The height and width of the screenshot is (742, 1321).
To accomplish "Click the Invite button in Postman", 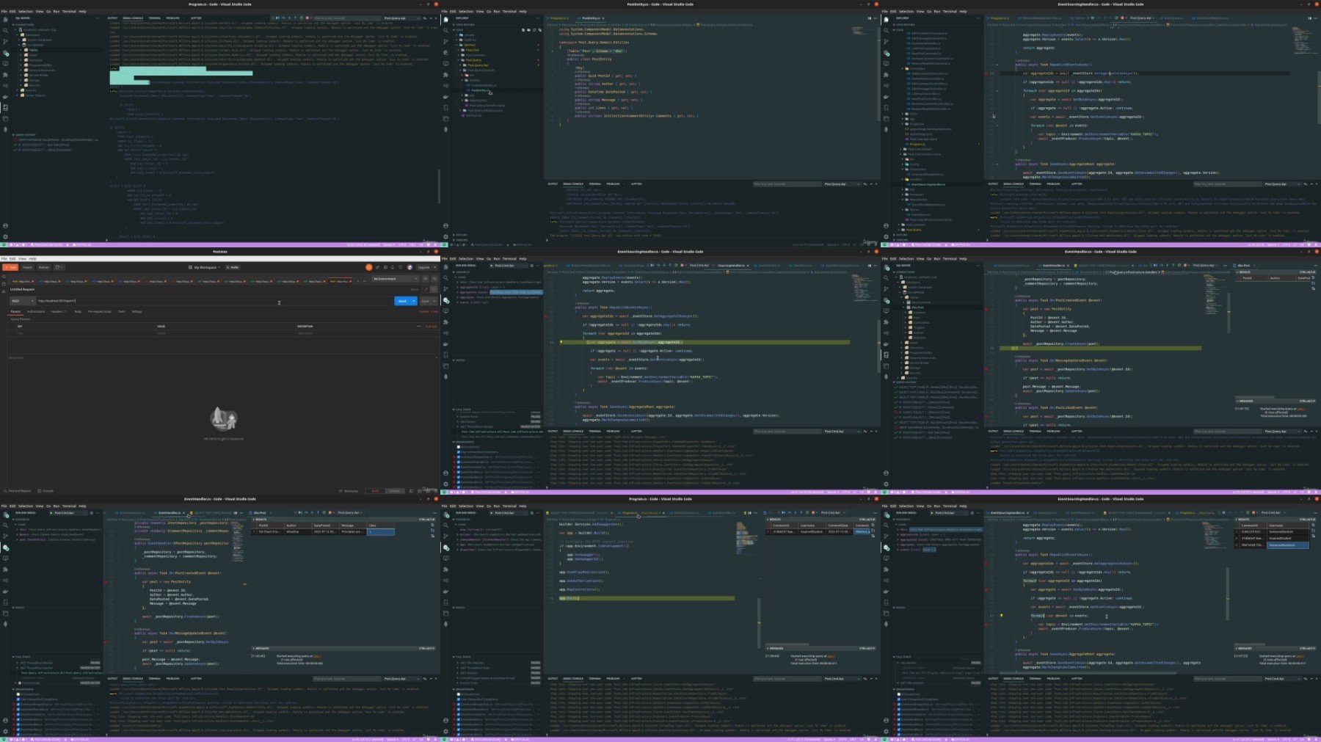I will (233, 267).
